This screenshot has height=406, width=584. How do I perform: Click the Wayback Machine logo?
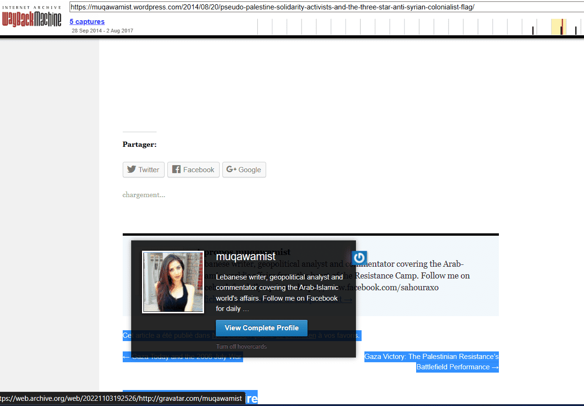tap(32, 17)
